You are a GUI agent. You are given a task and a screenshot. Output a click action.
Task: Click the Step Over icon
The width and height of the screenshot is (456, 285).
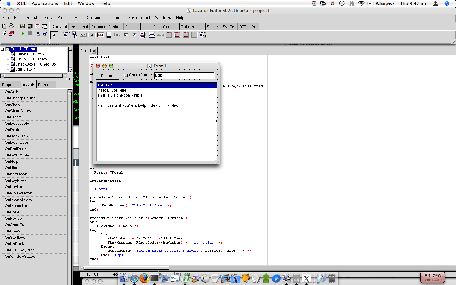click(45, 33)
